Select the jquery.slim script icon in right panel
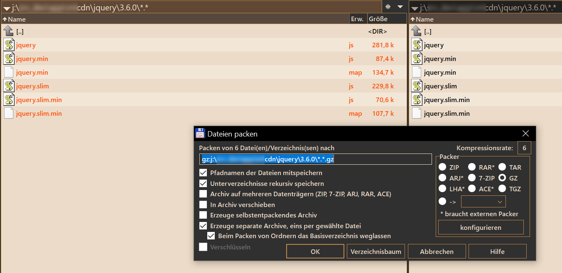The height and width of the screenshot is (273, 562). click(416, 85)
